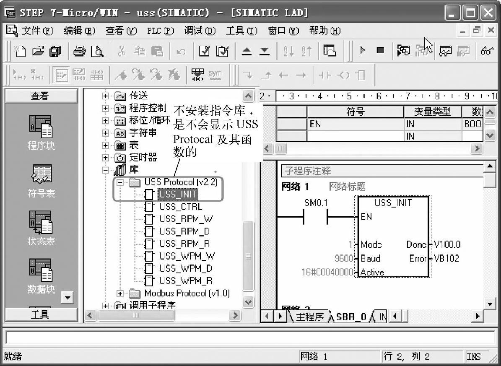Click the Download to PLC icon

pos(264,51)
